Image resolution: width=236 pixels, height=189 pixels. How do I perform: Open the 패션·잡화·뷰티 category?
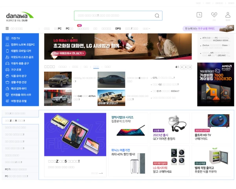coord(20,89)
